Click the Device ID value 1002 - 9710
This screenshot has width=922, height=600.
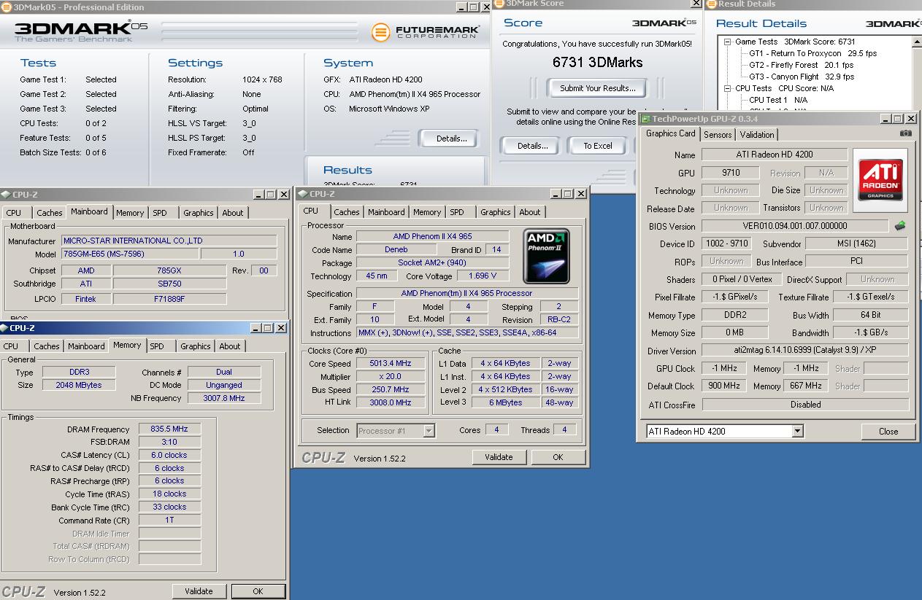tap(727, 243)
